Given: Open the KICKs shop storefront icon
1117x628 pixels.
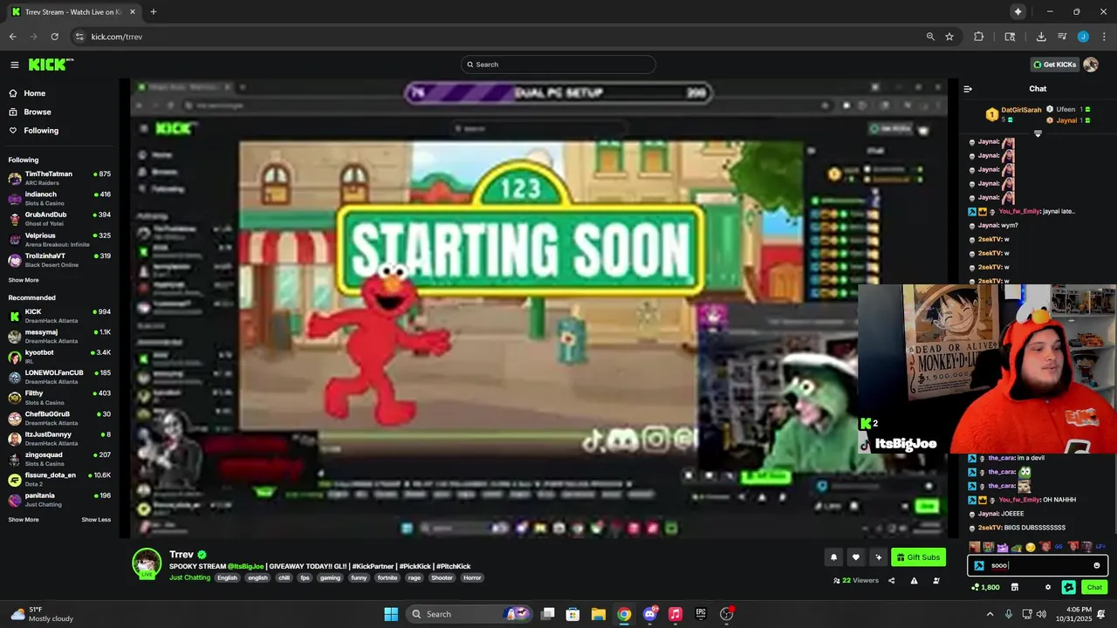Looking at the screenshot, I should click(x=1015, y=587).
